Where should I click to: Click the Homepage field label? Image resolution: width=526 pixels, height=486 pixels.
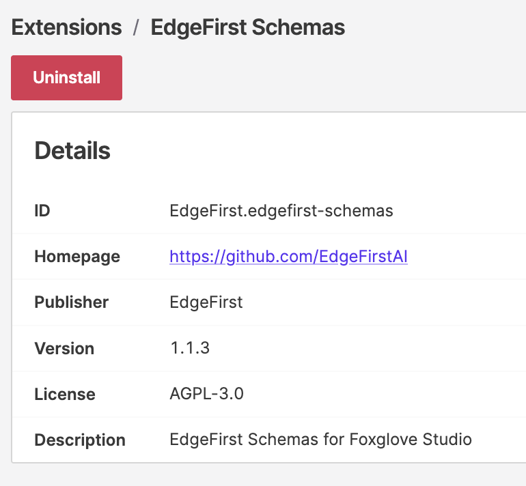[77, 257]
